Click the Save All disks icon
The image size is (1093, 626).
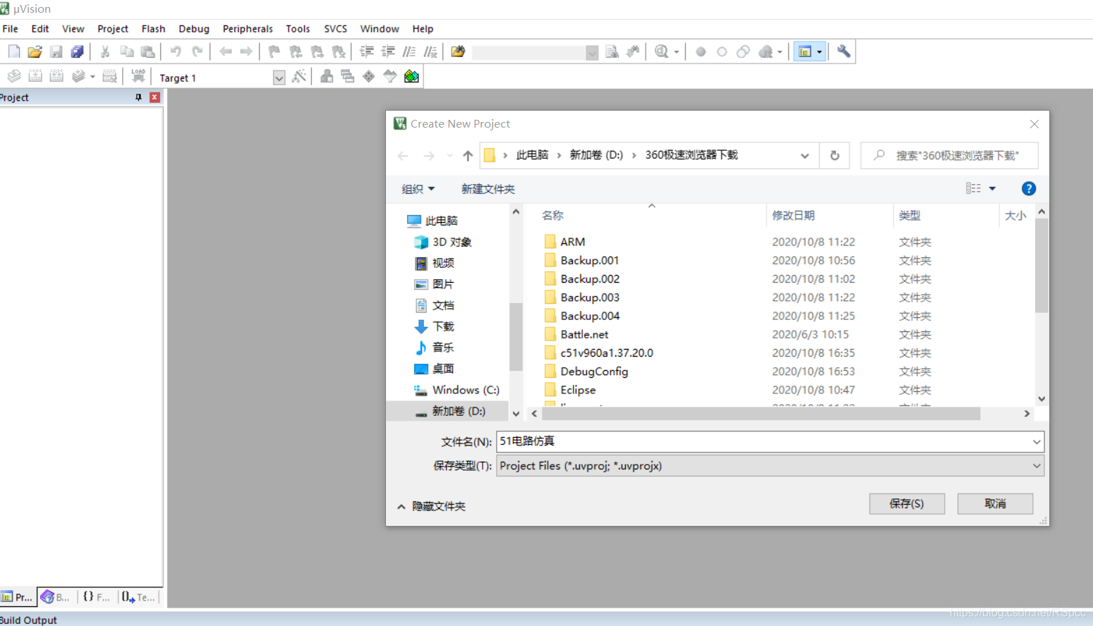78,51
